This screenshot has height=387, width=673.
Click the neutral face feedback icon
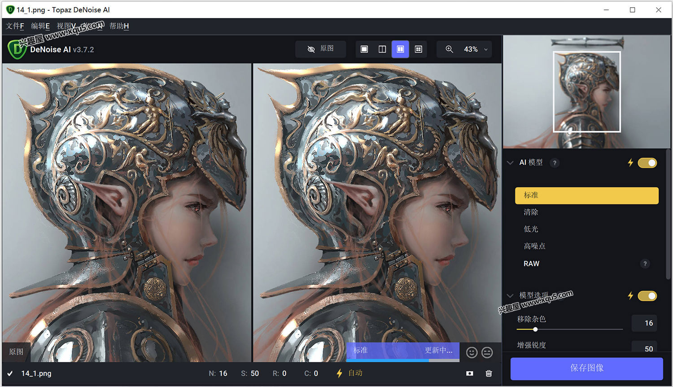click(487, 352)
